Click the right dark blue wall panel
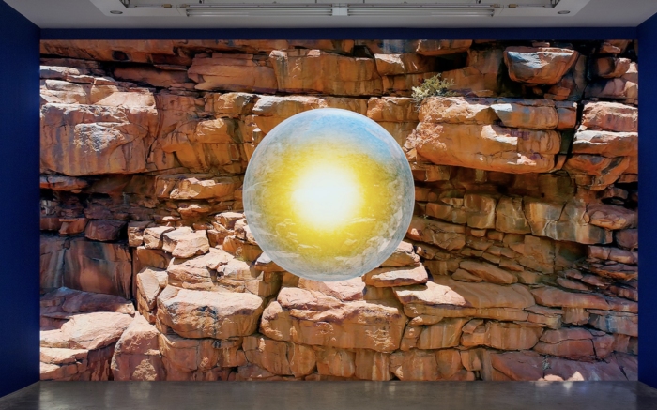This screenshot has width=657, height=410. 646,206
